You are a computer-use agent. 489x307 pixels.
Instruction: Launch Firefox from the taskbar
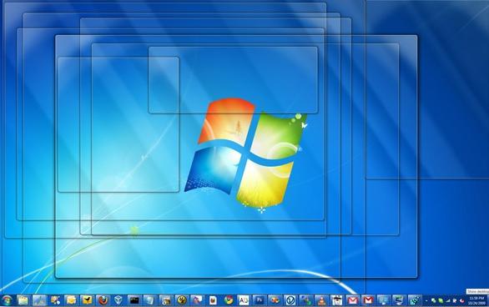click(103, 300)
